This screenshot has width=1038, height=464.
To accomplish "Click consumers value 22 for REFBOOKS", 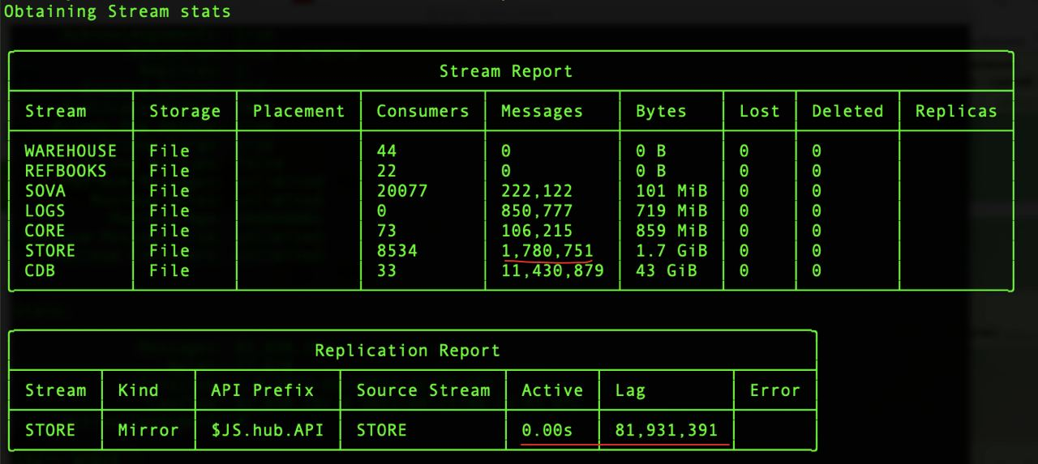I will coord(387,171).
